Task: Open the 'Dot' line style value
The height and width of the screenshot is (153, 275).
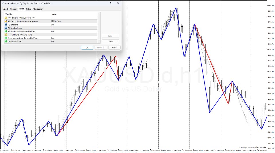Action: 53,25
